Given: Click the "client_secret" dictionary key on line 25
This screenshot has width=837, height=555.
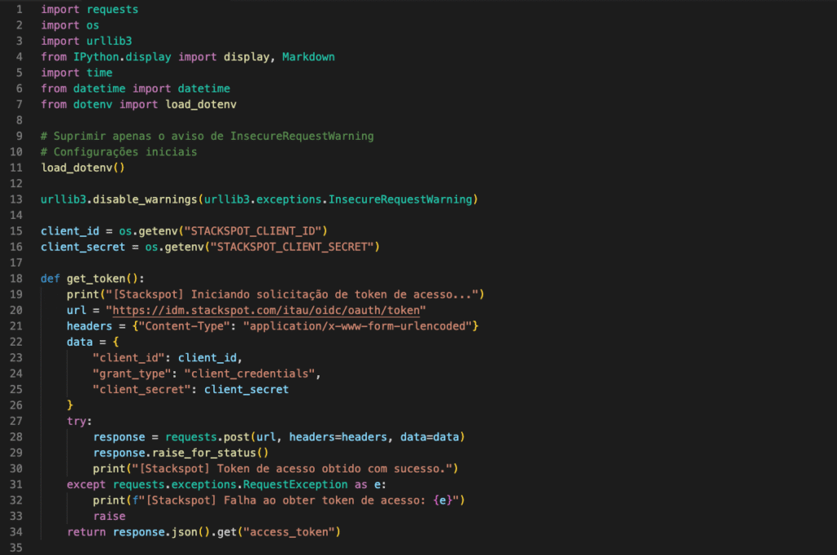Looking at the screenshot, I should [x=141, y=390].
